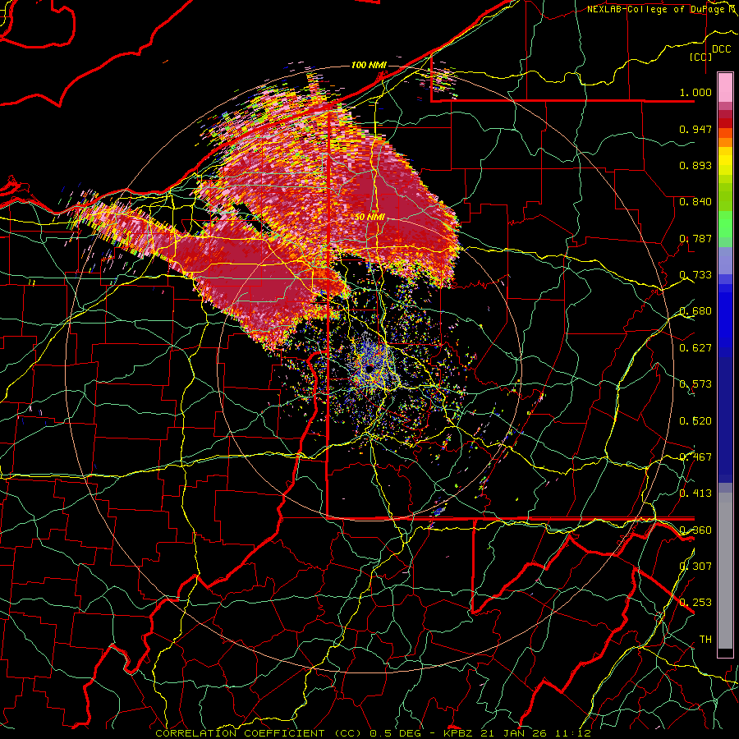This screenshot has height=739, width=739.
Task: Click the TH threshold label
Action: (705, 640)
